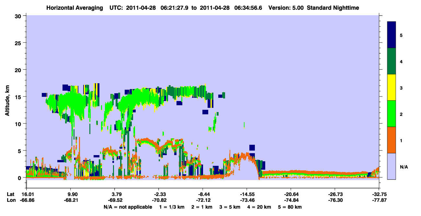This screenshot has height=216, width=421.
Task: Click the orange level 1 color swatch
Action: 392,140
